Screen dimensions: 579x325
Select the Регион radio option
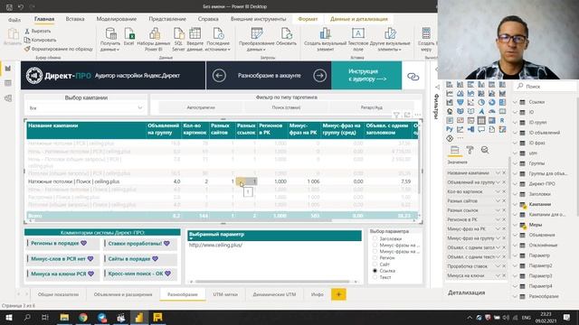(x=375, y=258)
